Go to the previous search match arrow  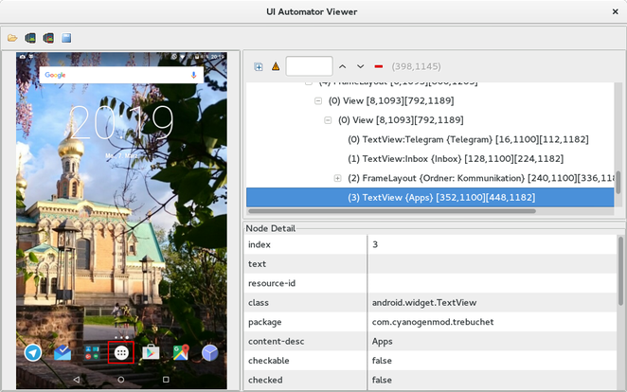(342, 66)
